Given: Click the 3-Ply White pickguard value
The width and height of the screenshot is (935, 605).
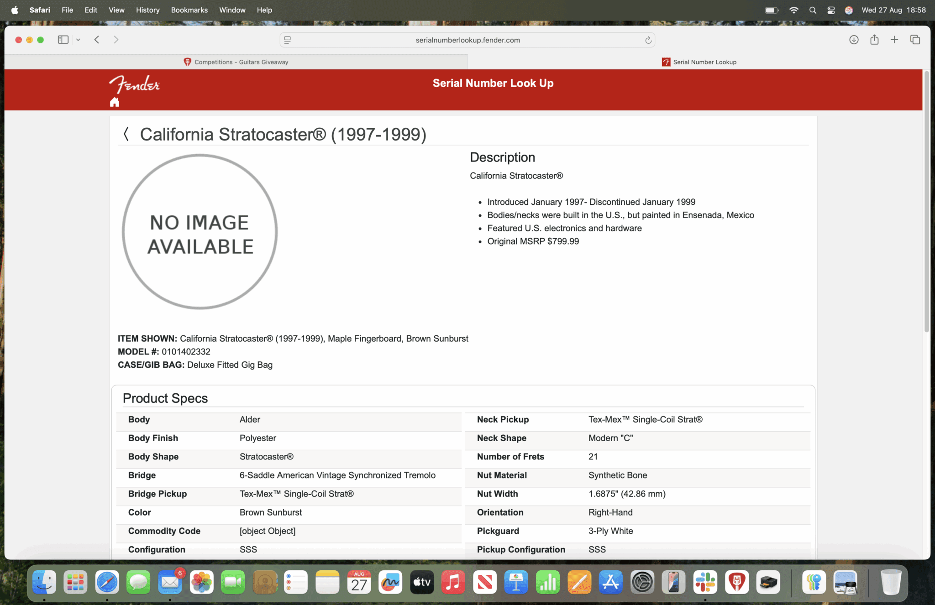Looking at the screenshot, I should click(x=610, y=531).
